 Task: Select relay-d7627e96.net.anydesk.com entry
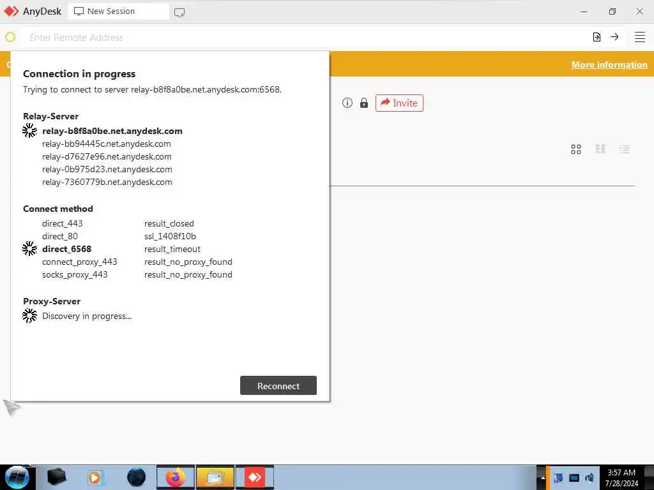point(107,157)
